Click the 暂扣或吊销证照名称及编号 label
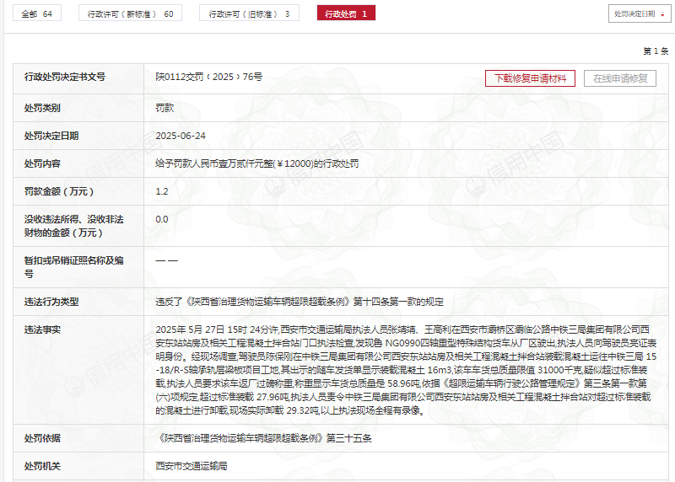The width and height of the screenshot is (675, 482). 74,267
